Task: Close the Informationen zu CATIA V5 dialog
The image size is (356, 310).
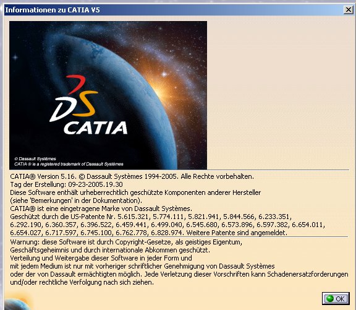Action: [x=349, y=10]
